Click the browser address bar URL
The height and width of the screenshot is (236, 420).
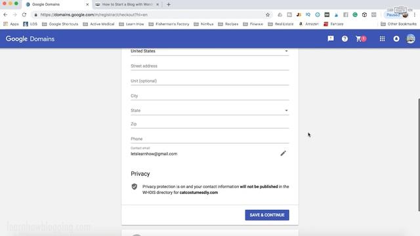click(x=94, y=14)
